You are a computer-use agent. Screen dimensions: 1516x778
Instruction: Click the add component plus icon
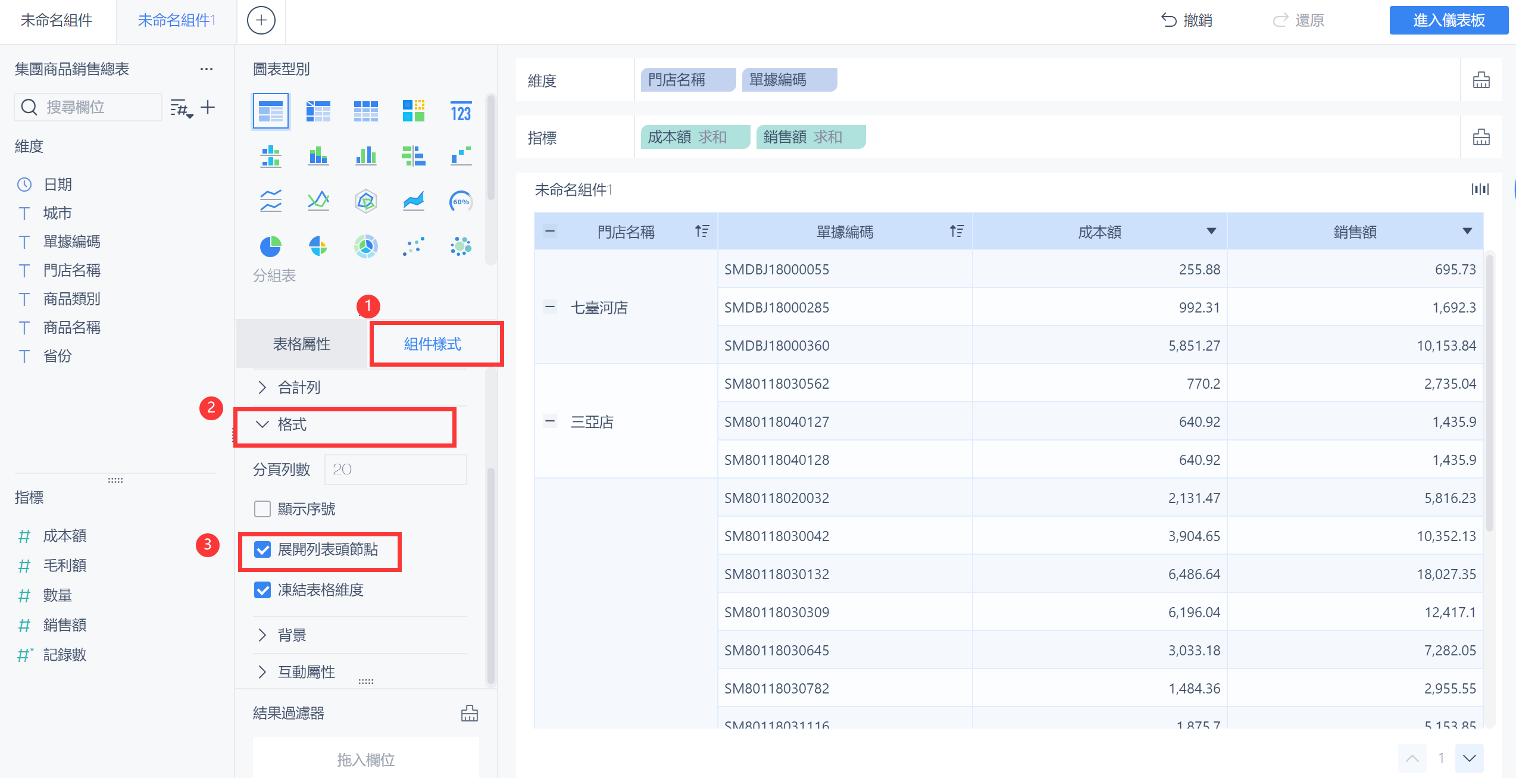(x=261, y=20)
